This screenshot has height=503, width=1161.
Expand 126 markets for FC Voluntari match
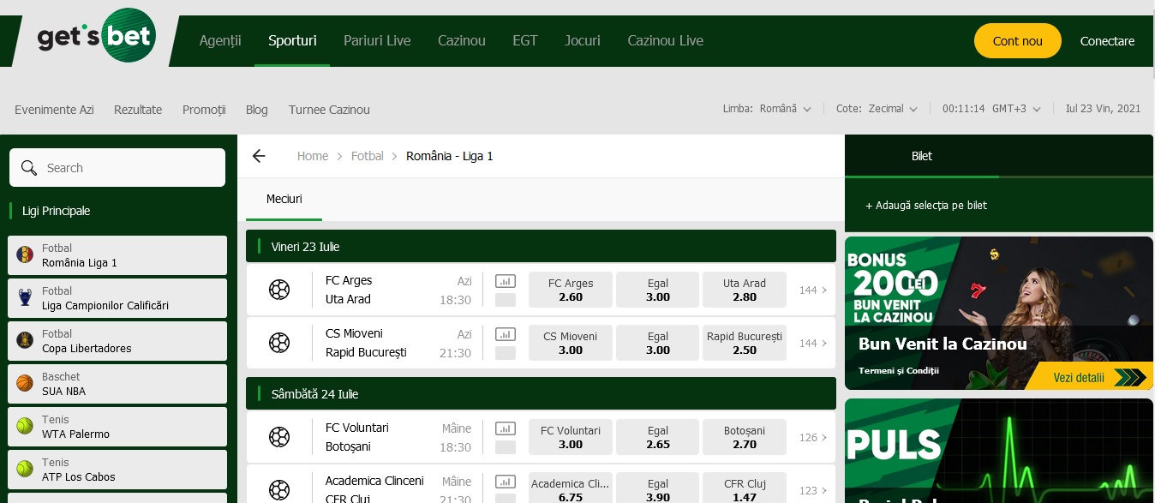click(x=813, y=438)
